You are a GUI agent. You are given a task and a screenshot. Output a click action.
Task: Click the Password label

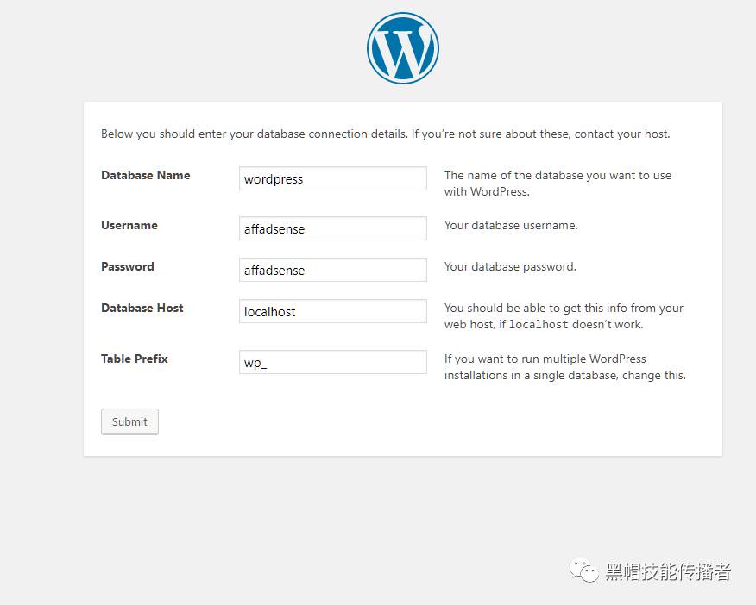point(128,266)
